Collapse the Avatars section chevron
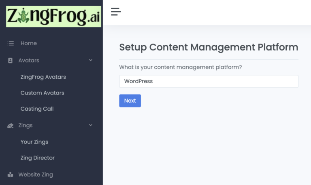This screenshot has height=185, width=311. pos(91,60)
